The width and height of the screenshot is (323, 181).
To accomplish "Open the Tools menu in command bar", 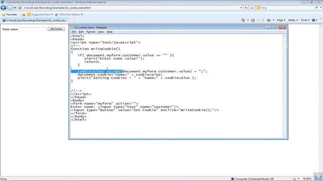I will point(305,20).
